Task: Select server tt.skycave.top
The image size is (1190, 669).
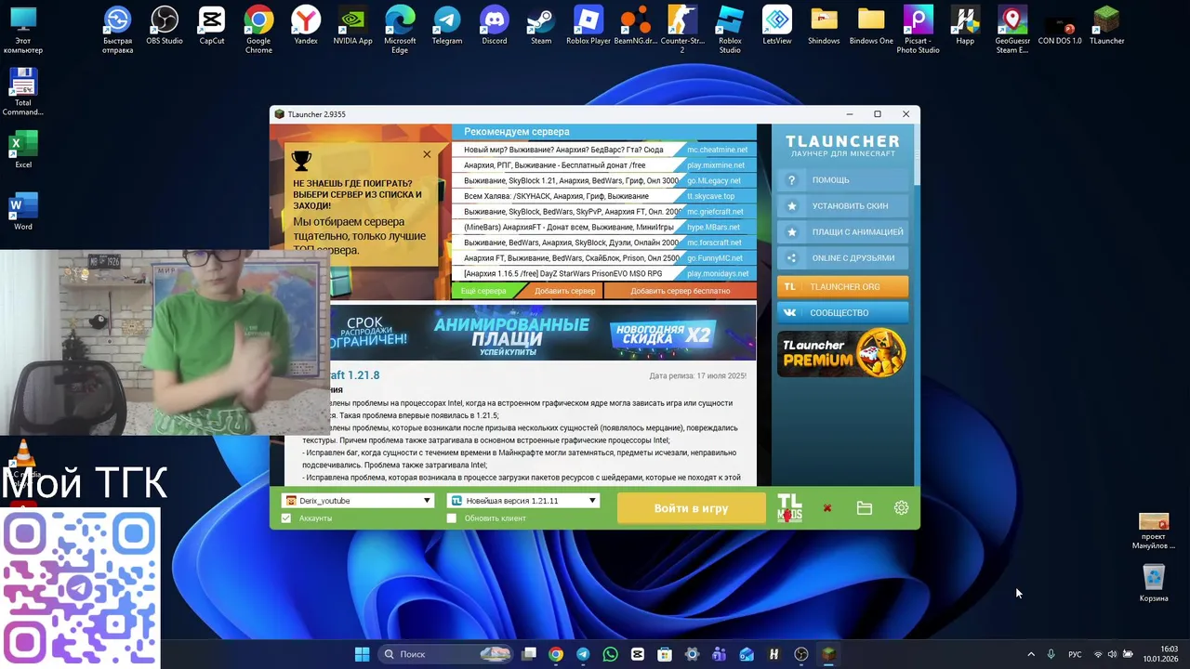Action: pos(604,196)
